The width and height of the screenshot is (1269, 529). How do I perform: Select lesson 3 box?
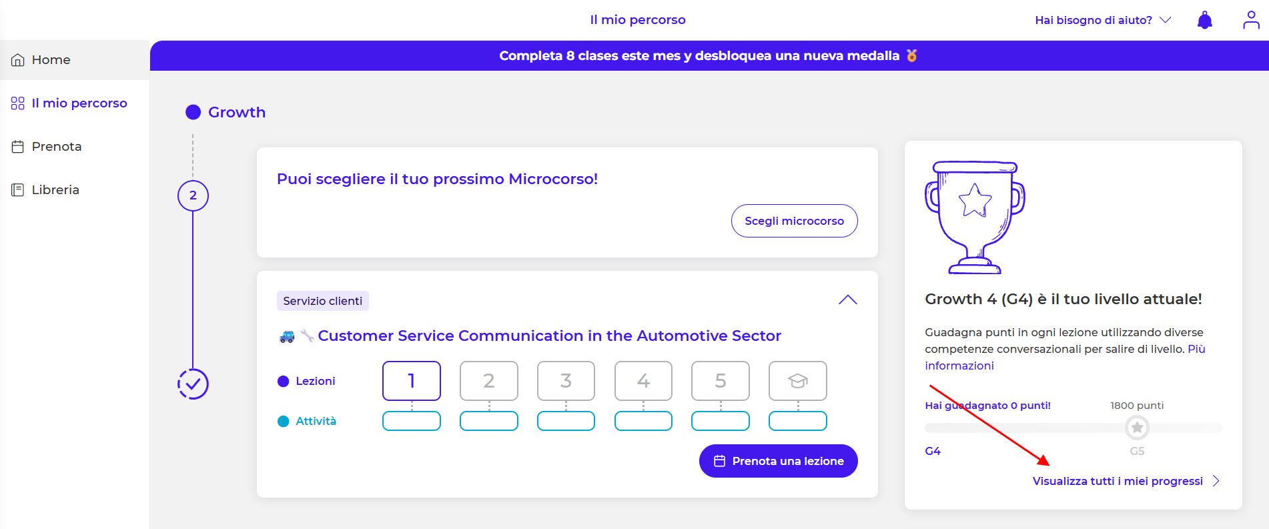(566, 381)
